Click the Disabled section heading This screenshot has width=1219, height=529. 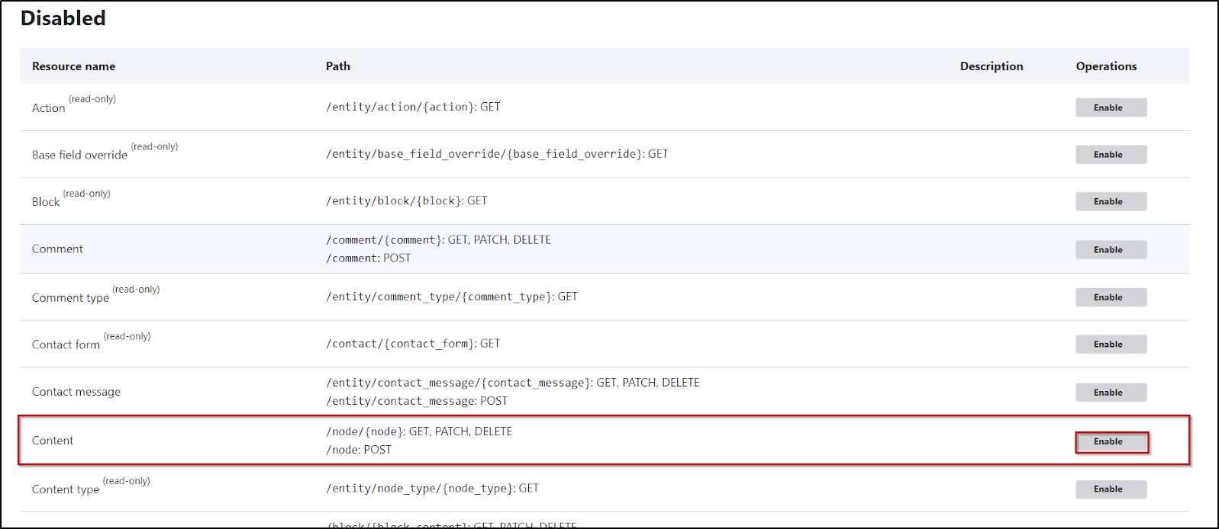coord(63,18)
